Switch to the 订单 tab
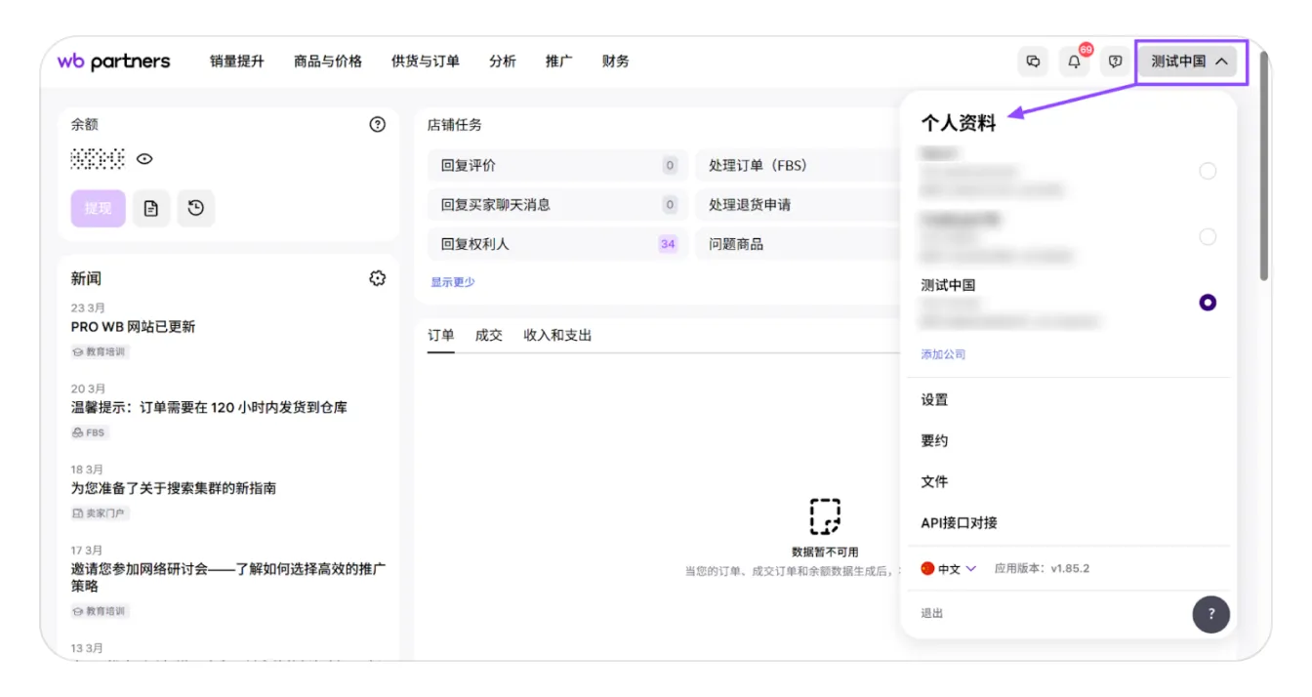Image resolution: width=1312 pixels, height=697 pixels. click(441, 335)
